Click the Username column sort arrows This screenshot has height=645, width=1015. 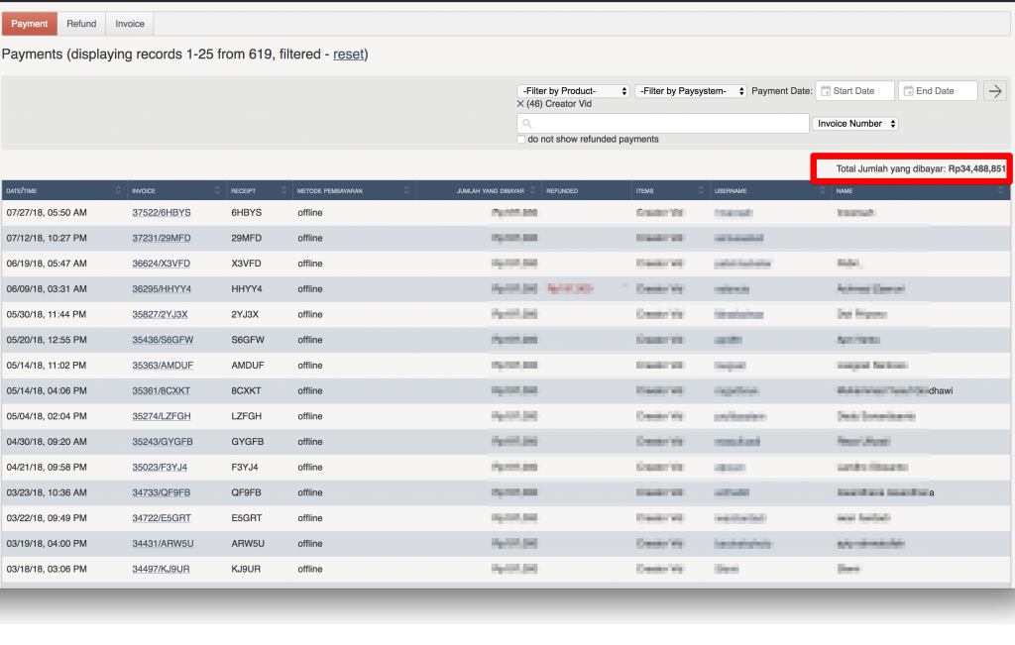[822, 190]
